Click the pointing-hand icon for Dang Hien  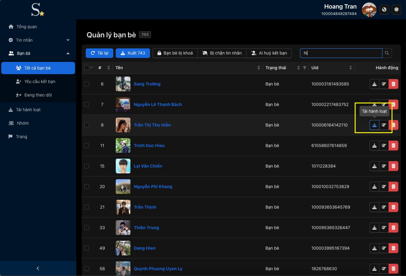pyautogui.click(x=384, y=248)
